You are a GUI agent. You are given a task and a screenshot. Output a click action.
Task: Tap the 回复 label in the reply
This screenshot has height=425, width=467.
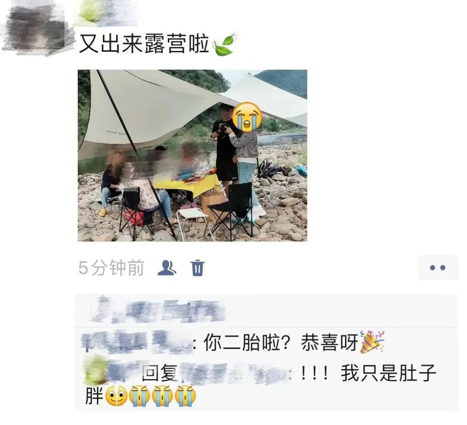click(x=160, y=373)
